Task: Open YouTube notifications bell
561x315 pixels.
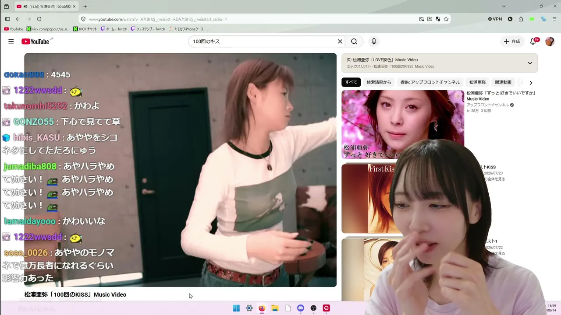Action: 533,42
